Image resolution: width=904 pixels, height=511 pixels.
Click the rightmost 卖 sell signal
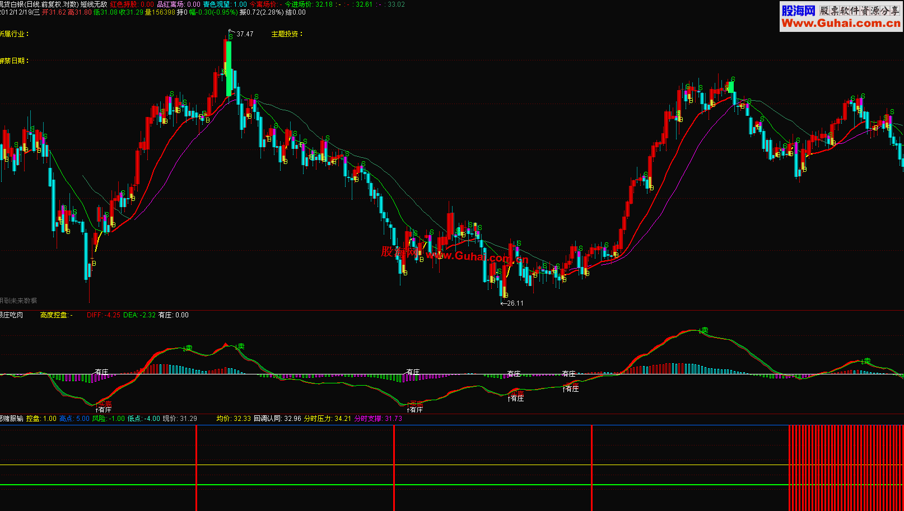tap(867, 362)
